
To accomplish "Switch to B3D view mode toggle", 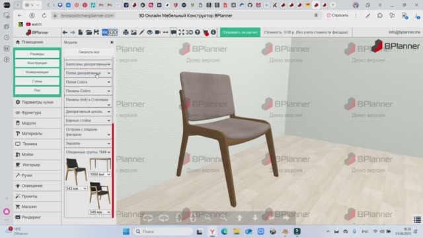I will [112, 32].
